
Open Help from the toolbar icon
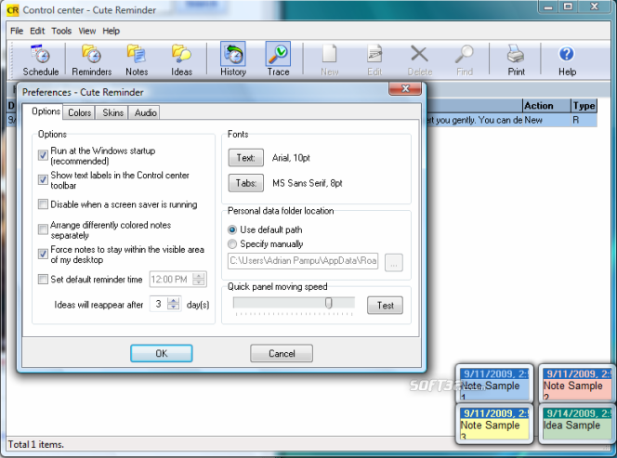(567, 59)
